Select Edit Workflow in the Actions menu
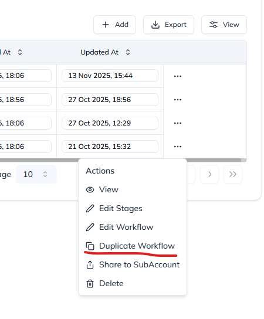Viewport: 264px width, 319px height. [133, 227]
